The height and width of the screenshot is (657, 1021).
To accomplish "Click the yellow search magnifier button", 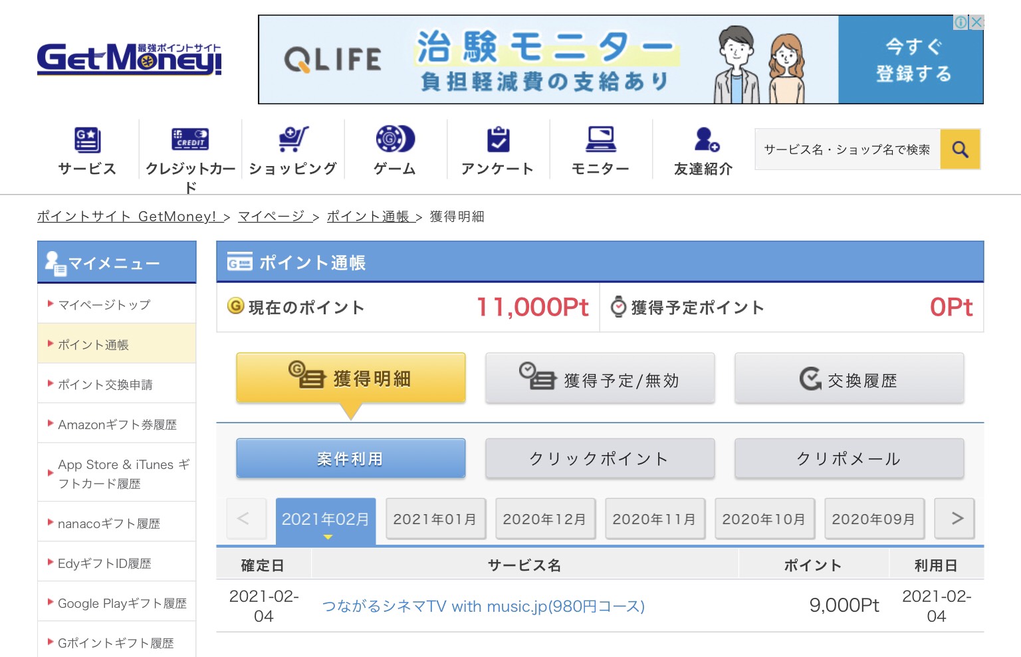I will (960, 149).
